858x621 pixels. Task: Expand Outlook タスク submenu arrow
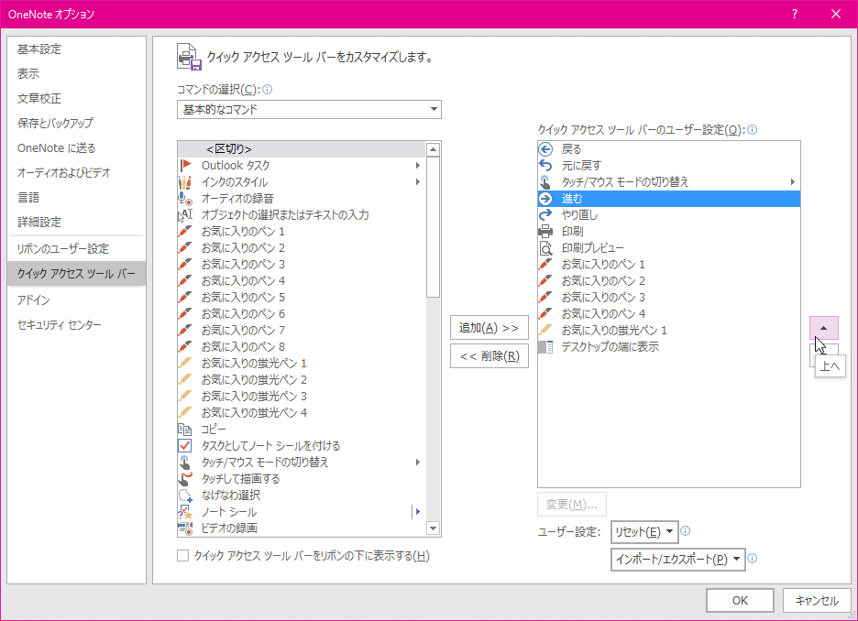click(417, 165)
